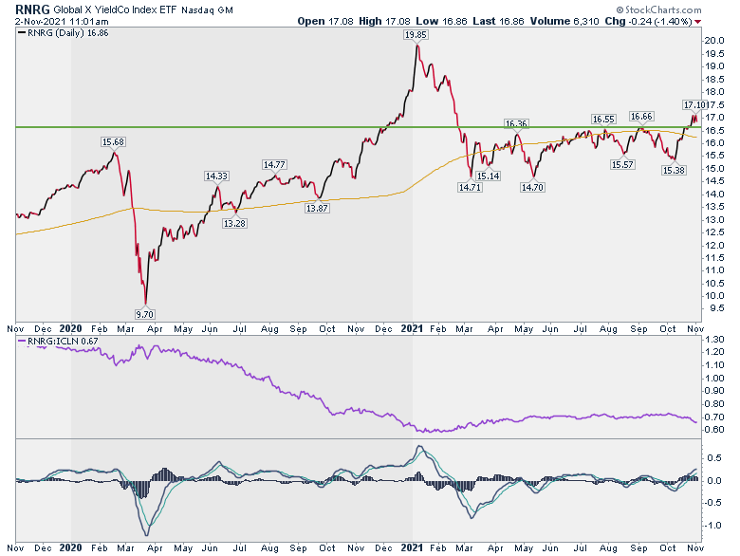Click the High 17.08 value
This screenshot has width=740, height=556.
pos(386,21)
